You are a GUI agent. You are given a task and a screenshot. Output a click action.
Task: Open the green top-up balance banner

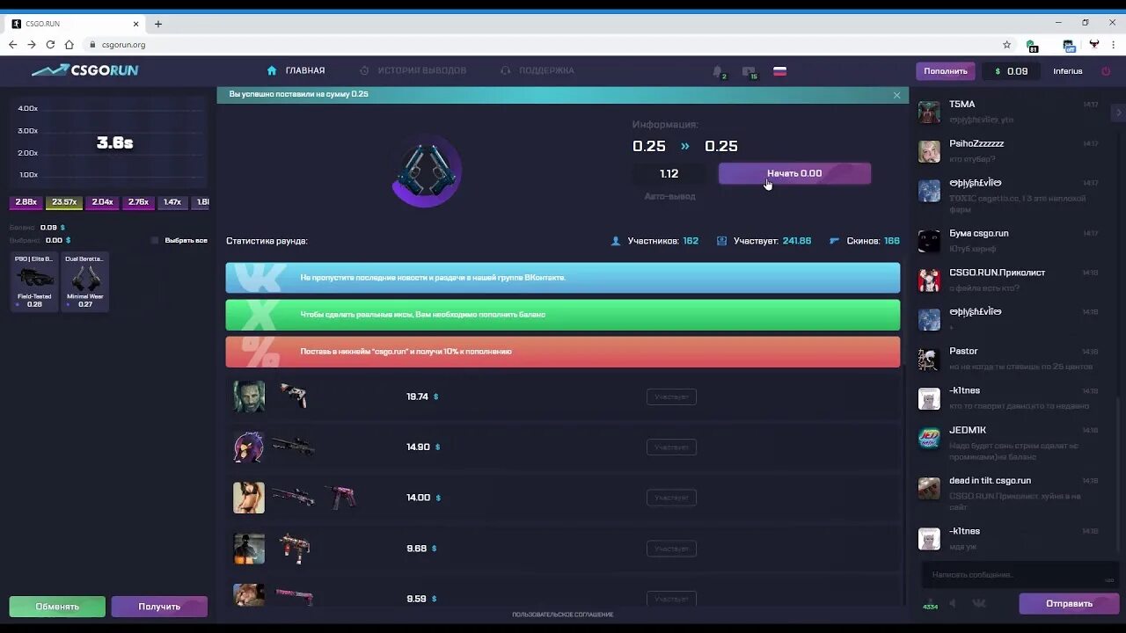(563, 315)
